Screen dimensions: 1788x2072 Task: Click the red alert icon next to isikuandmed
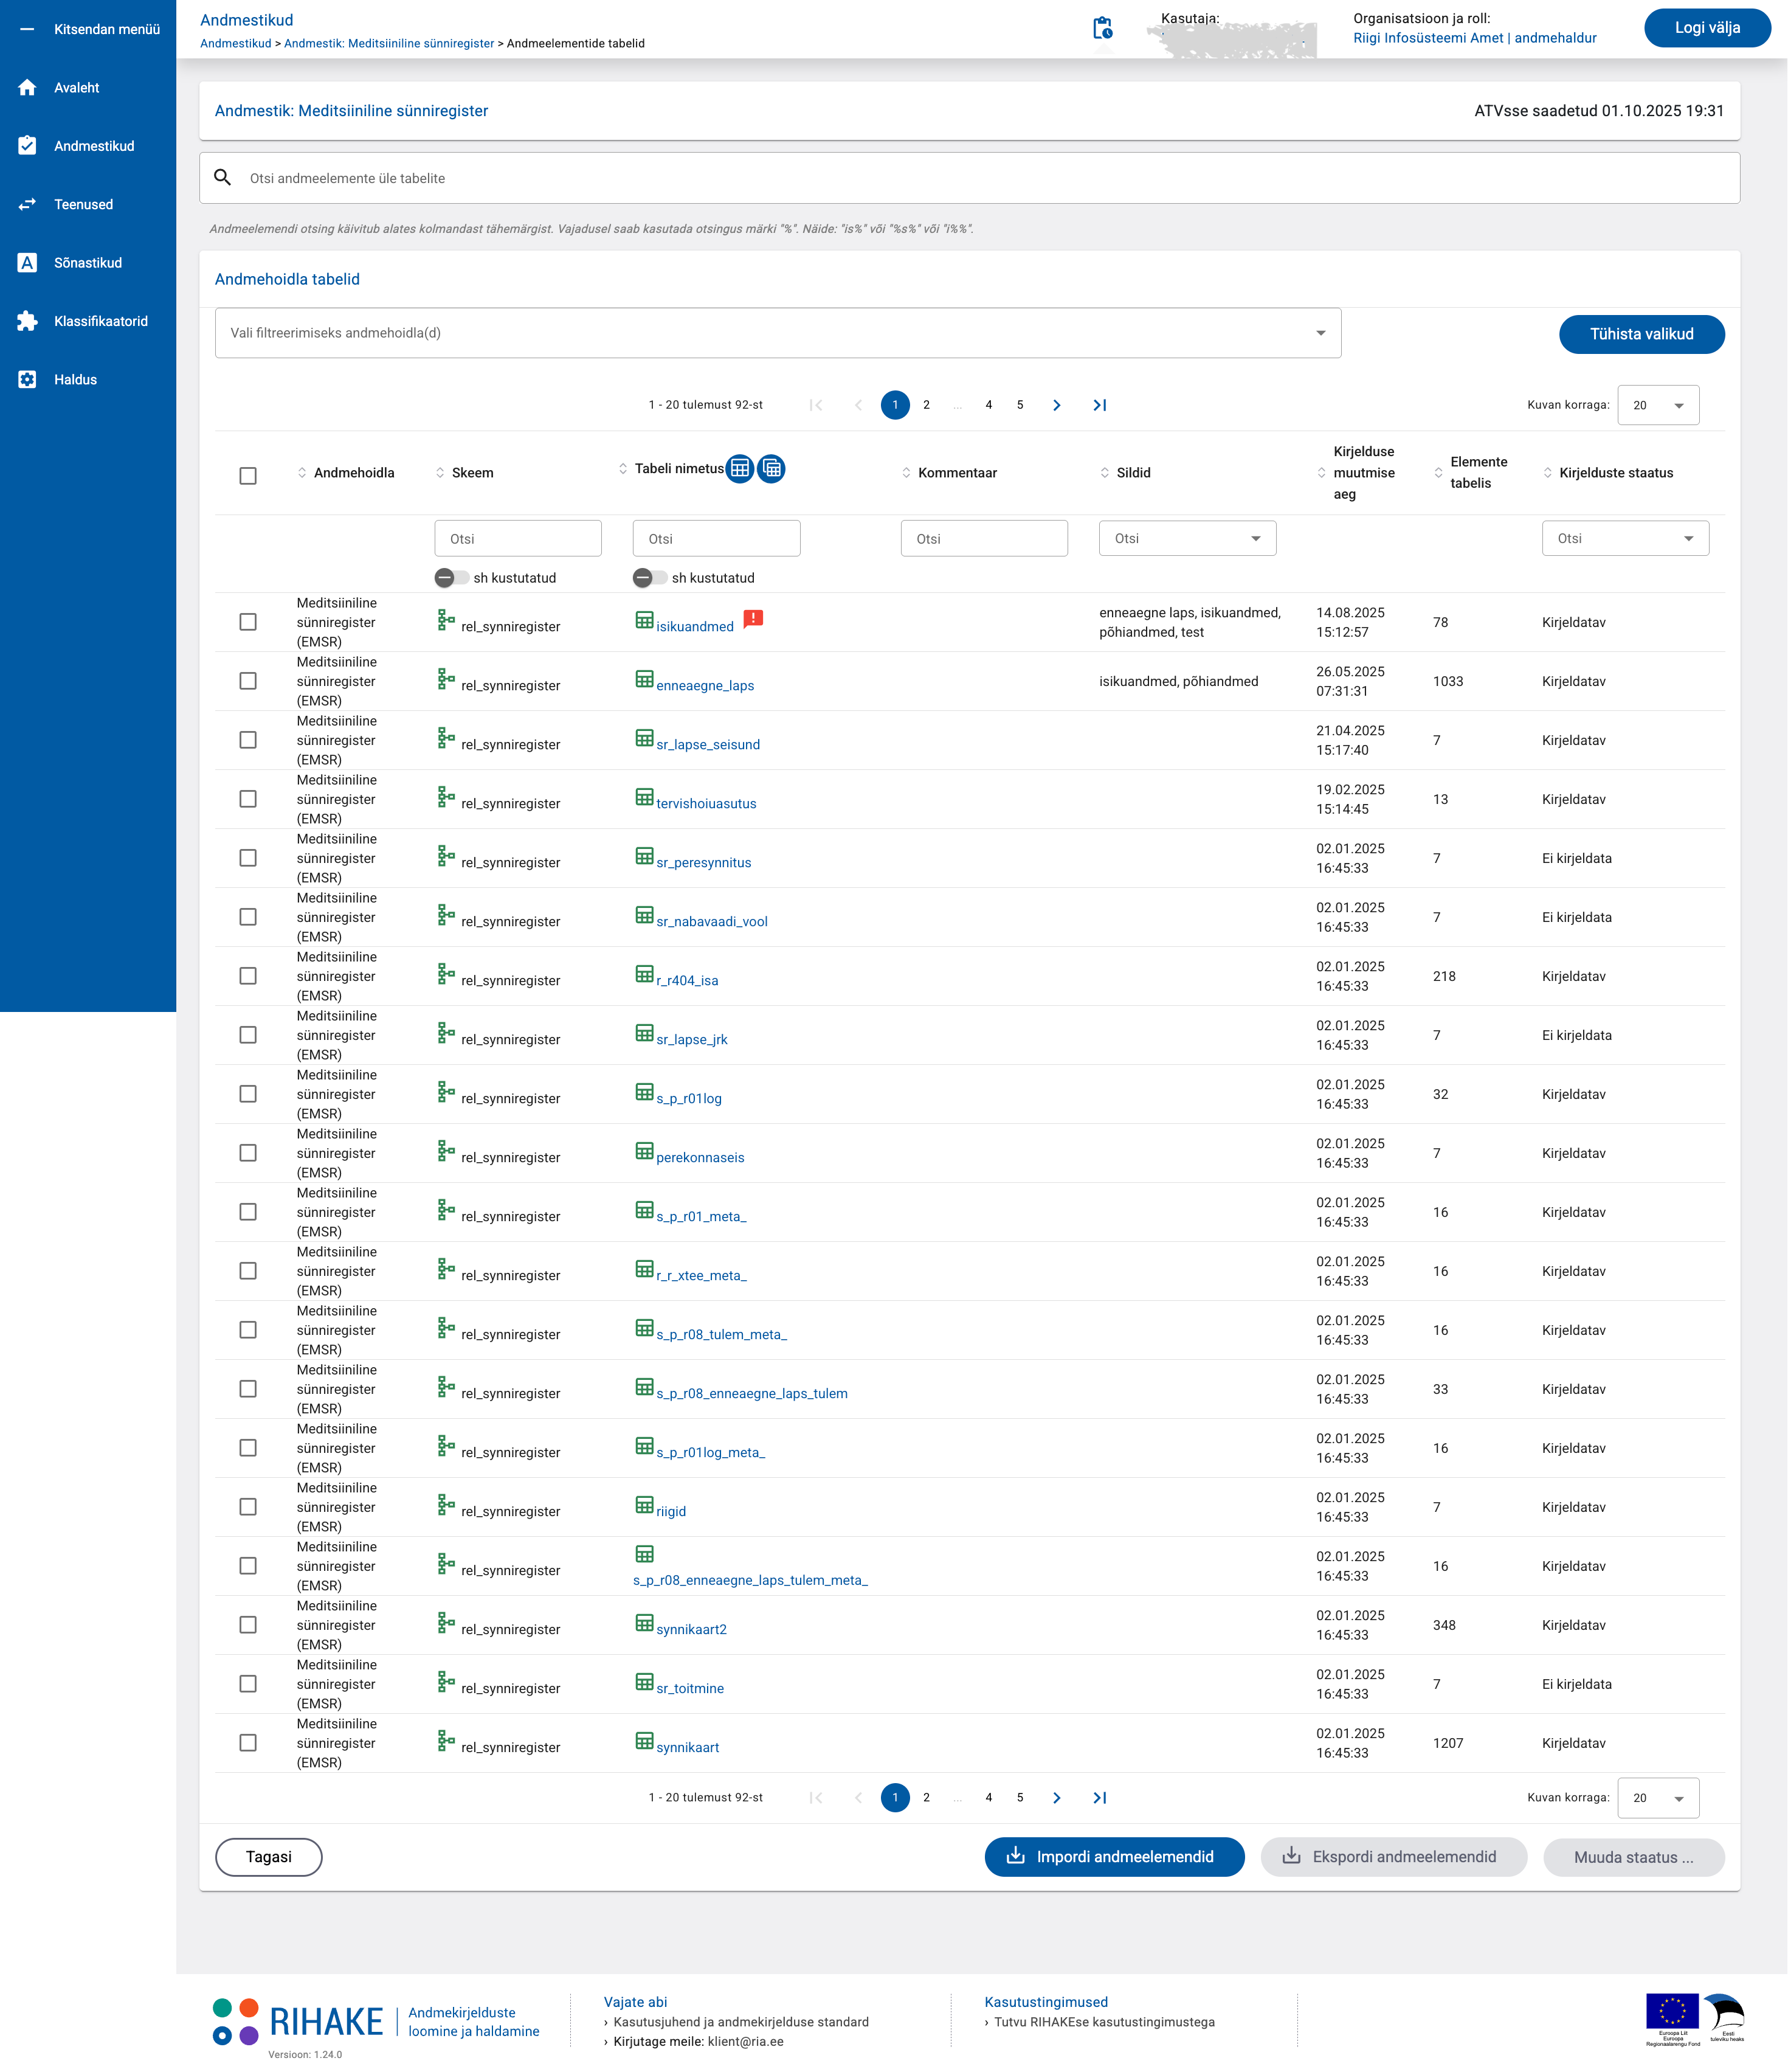(x=754, y=619)
